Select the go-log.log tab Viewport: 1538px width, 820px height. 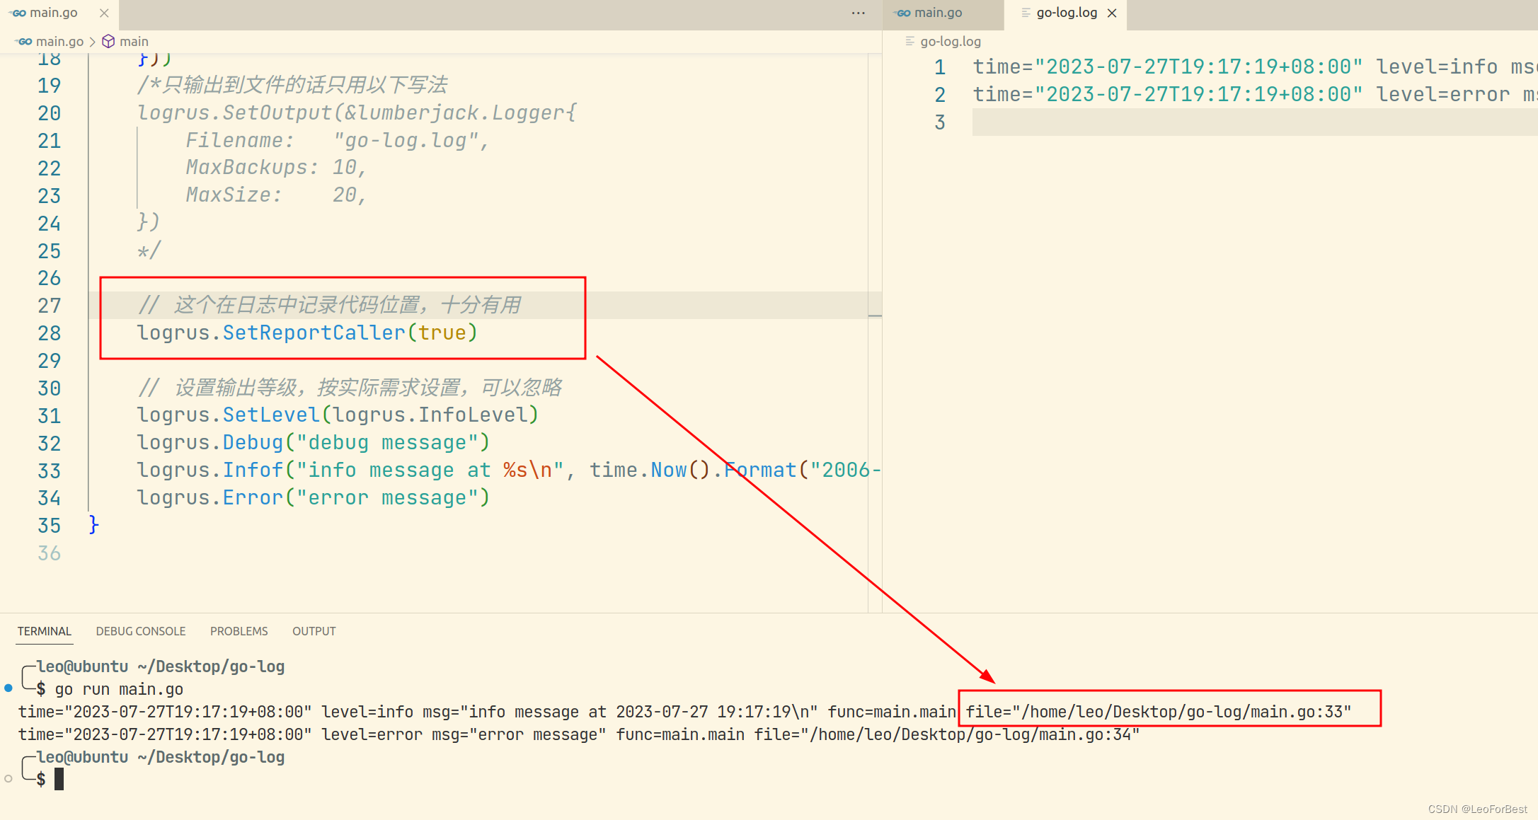pyautogui.click(x=1066, y=13)
